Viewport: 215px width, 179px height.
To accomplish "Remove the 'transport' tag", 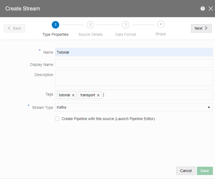I will (x=98, y=95).
